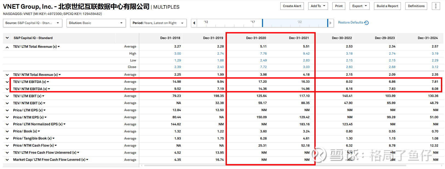
Task: Click the Dec-31-2018 column header
Action: pos(170,38)
